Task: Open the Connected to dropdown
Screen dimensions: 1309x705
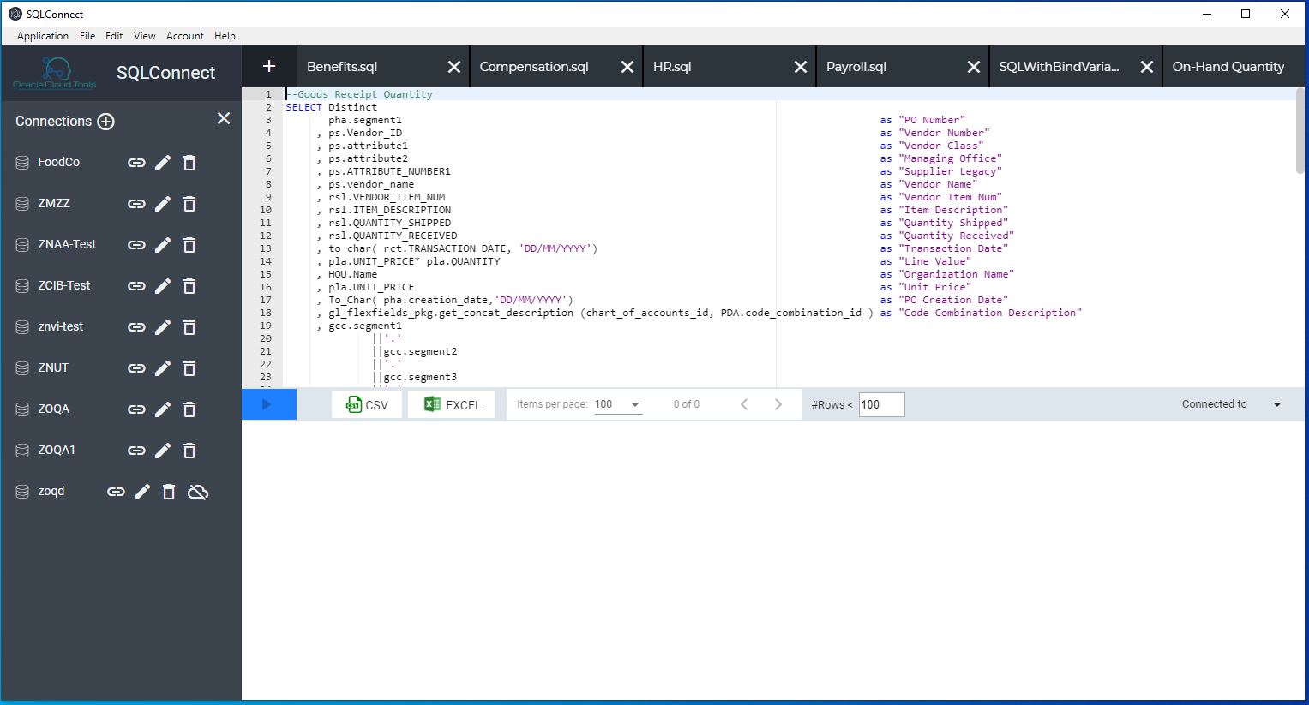Action: (x=1276, y=404)
